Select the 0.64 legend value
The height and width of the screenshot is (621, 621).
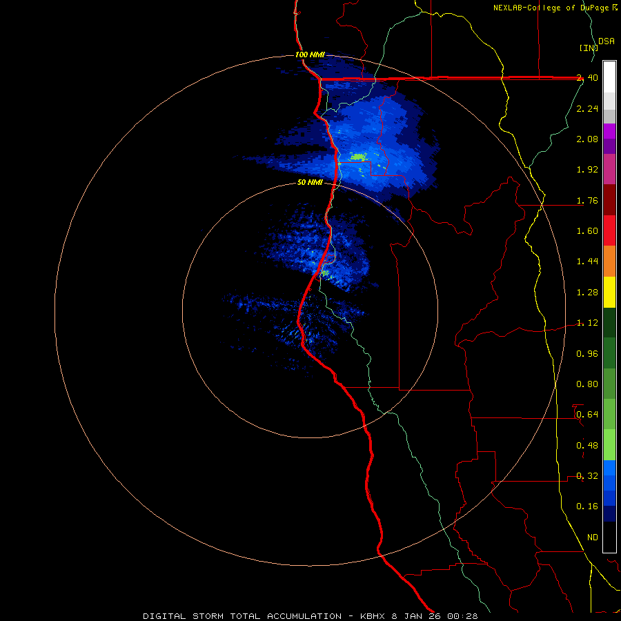587,415
